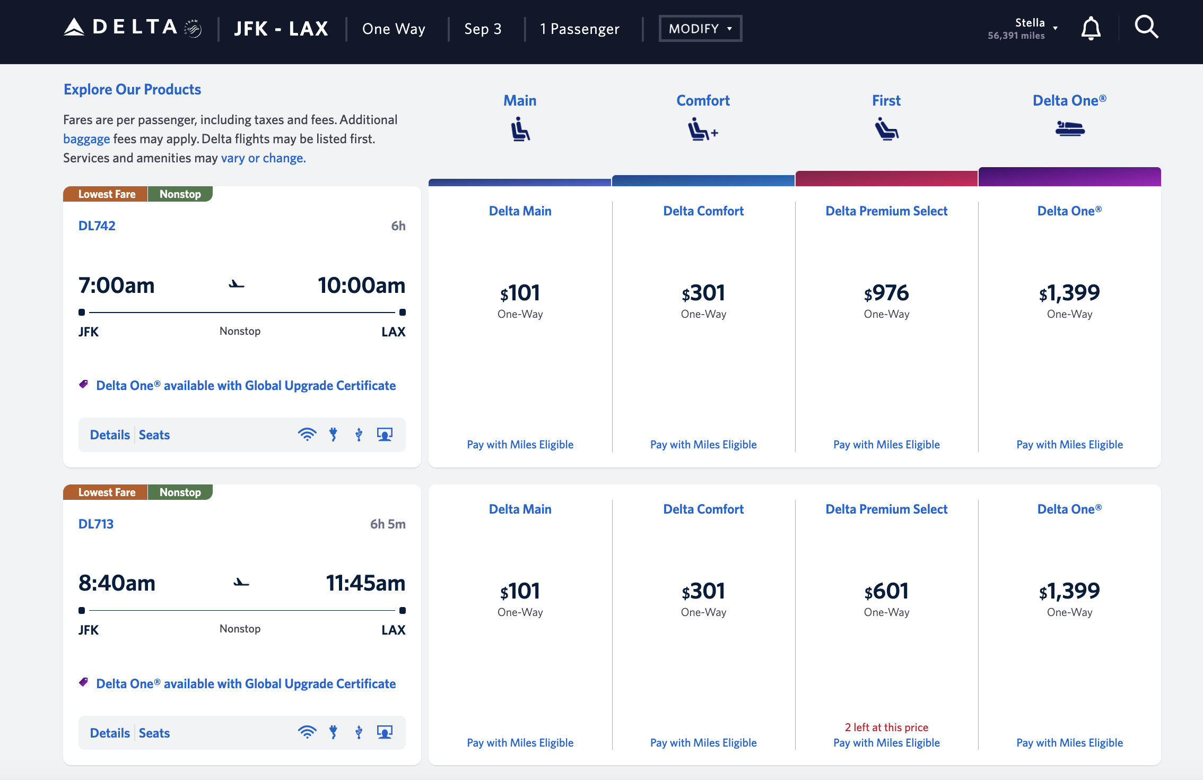The height and width of the screenshot is (780, 1203).
Task: Click the personal video icon for DL742
Action: 385,435
